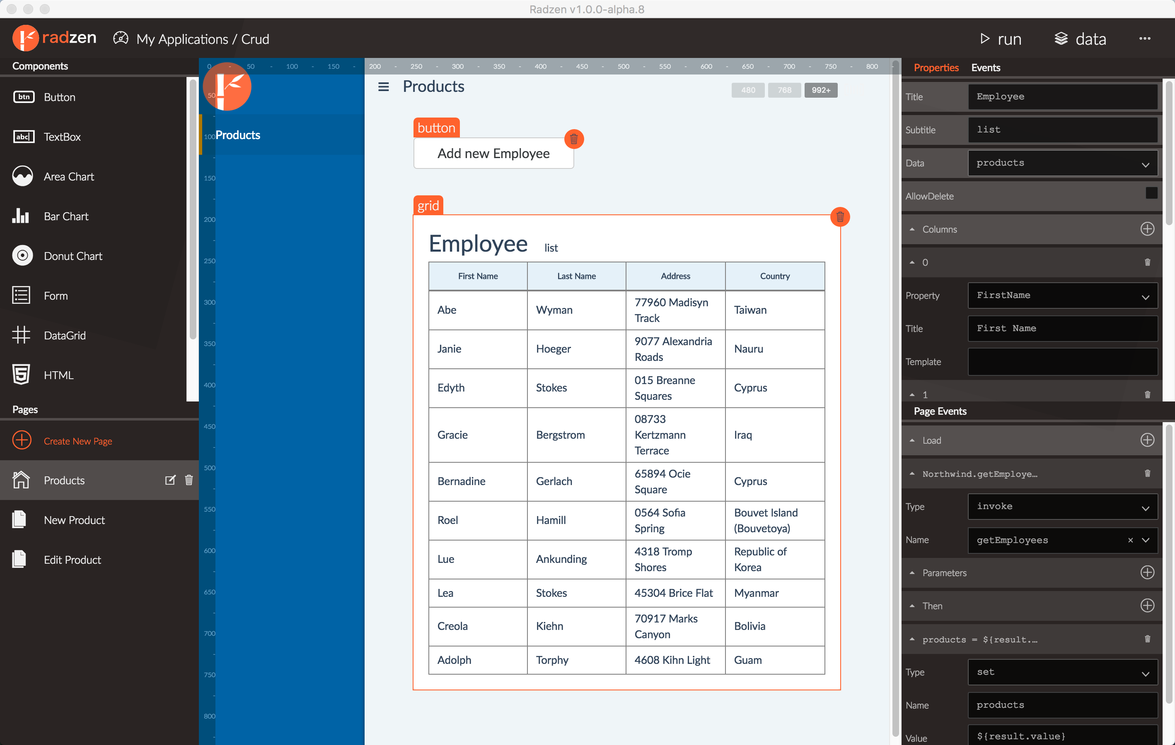Screen dimensions: 1175x745
Task: Open the Edit Product page
Action: click(x=72, y=560)
